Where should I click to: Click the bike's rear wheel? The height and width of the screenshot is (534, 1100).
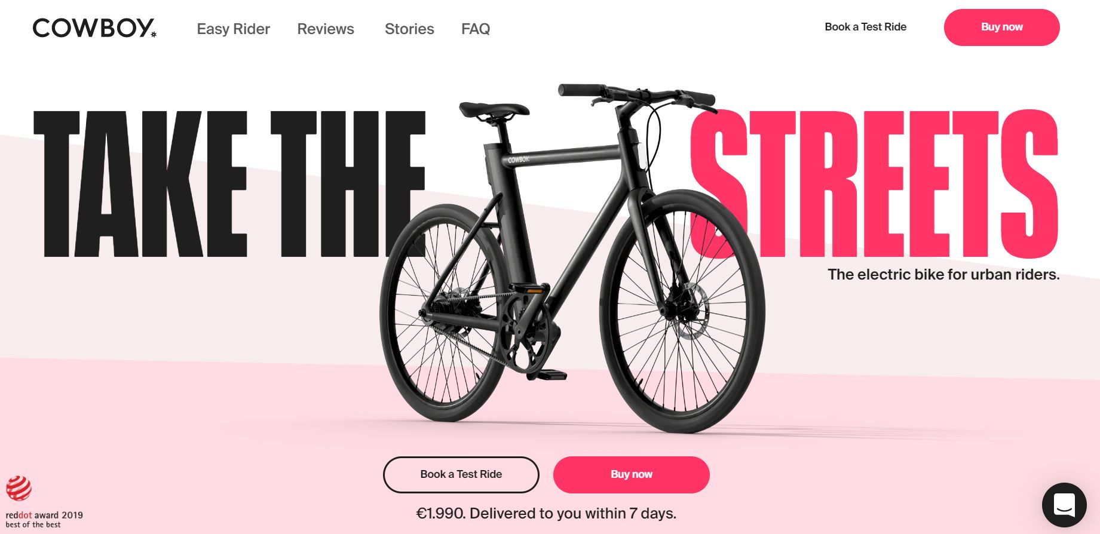(443, 314)
